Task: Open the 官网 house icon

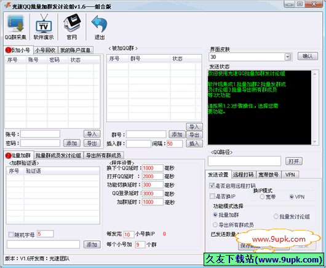Action: tap(72, 27)
